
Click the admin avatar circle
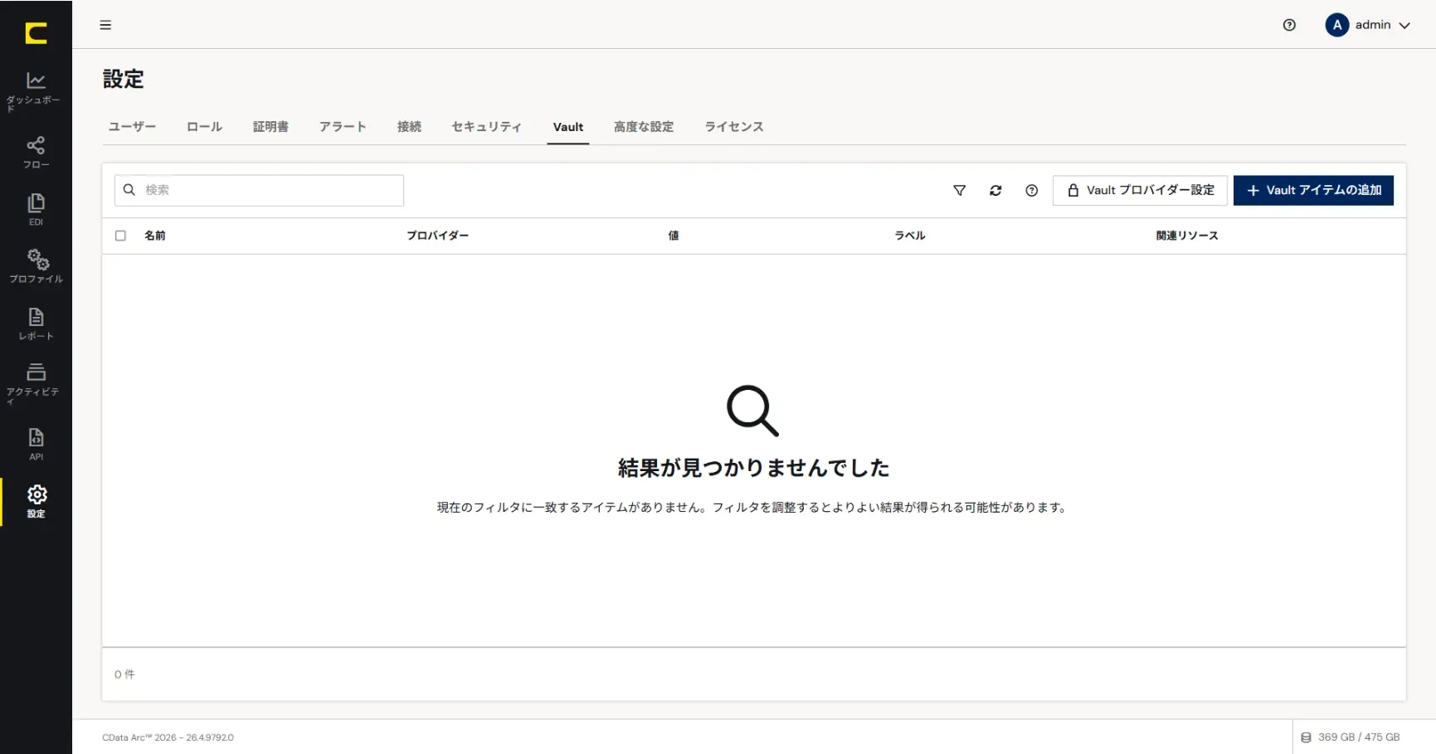(x=1336, y=25)
